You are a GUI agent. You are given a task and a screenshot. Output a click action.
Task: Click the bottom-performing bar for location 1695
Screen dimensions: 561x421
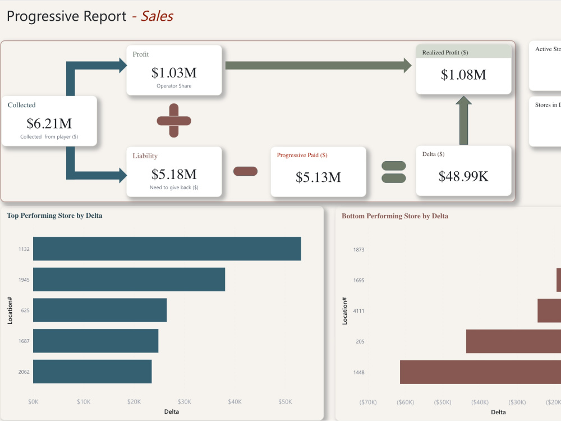tap(559, 280)
